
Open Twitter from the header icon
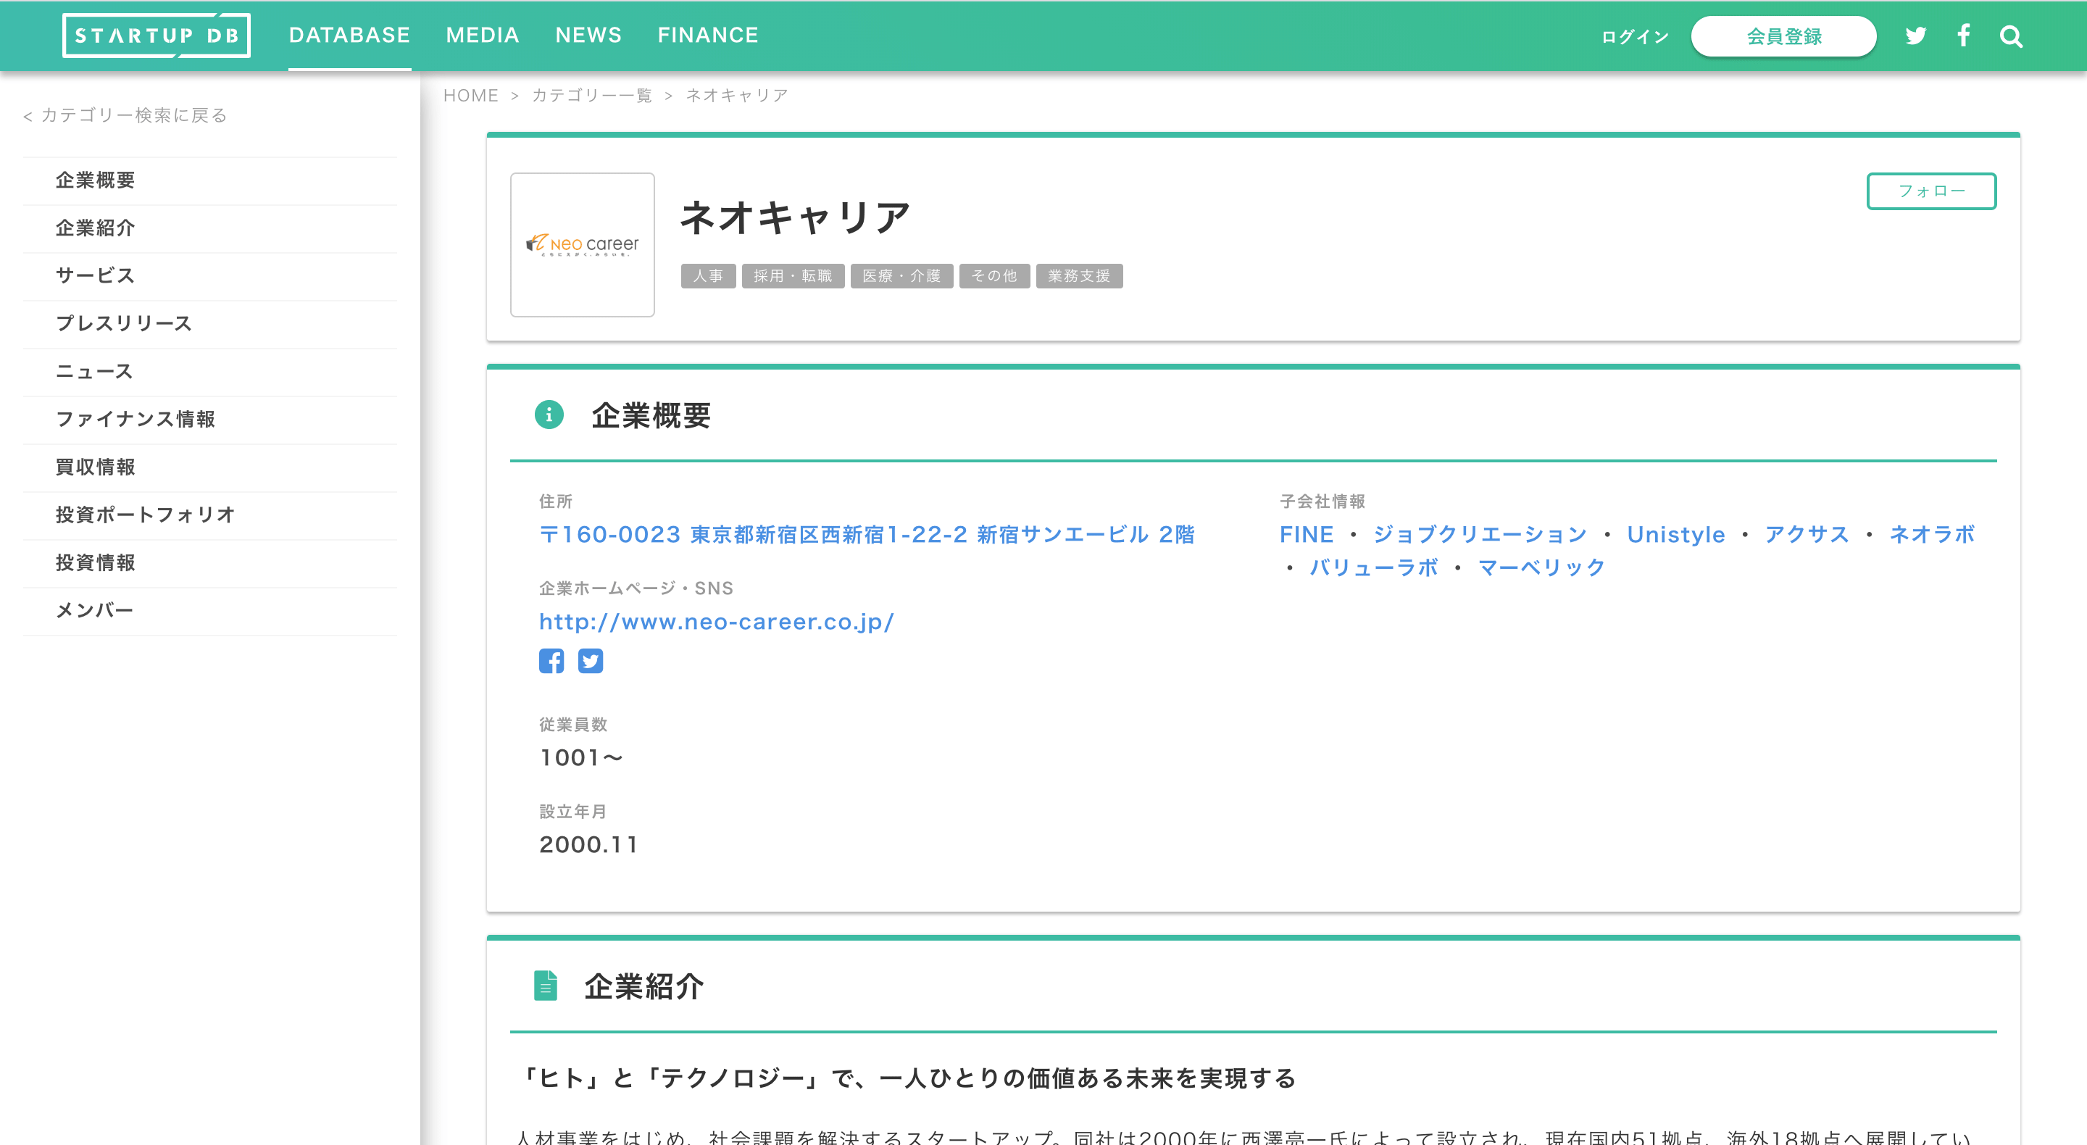(x=1916, y=36)
